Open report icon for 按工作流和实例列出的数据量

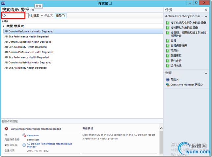point(168,23)
